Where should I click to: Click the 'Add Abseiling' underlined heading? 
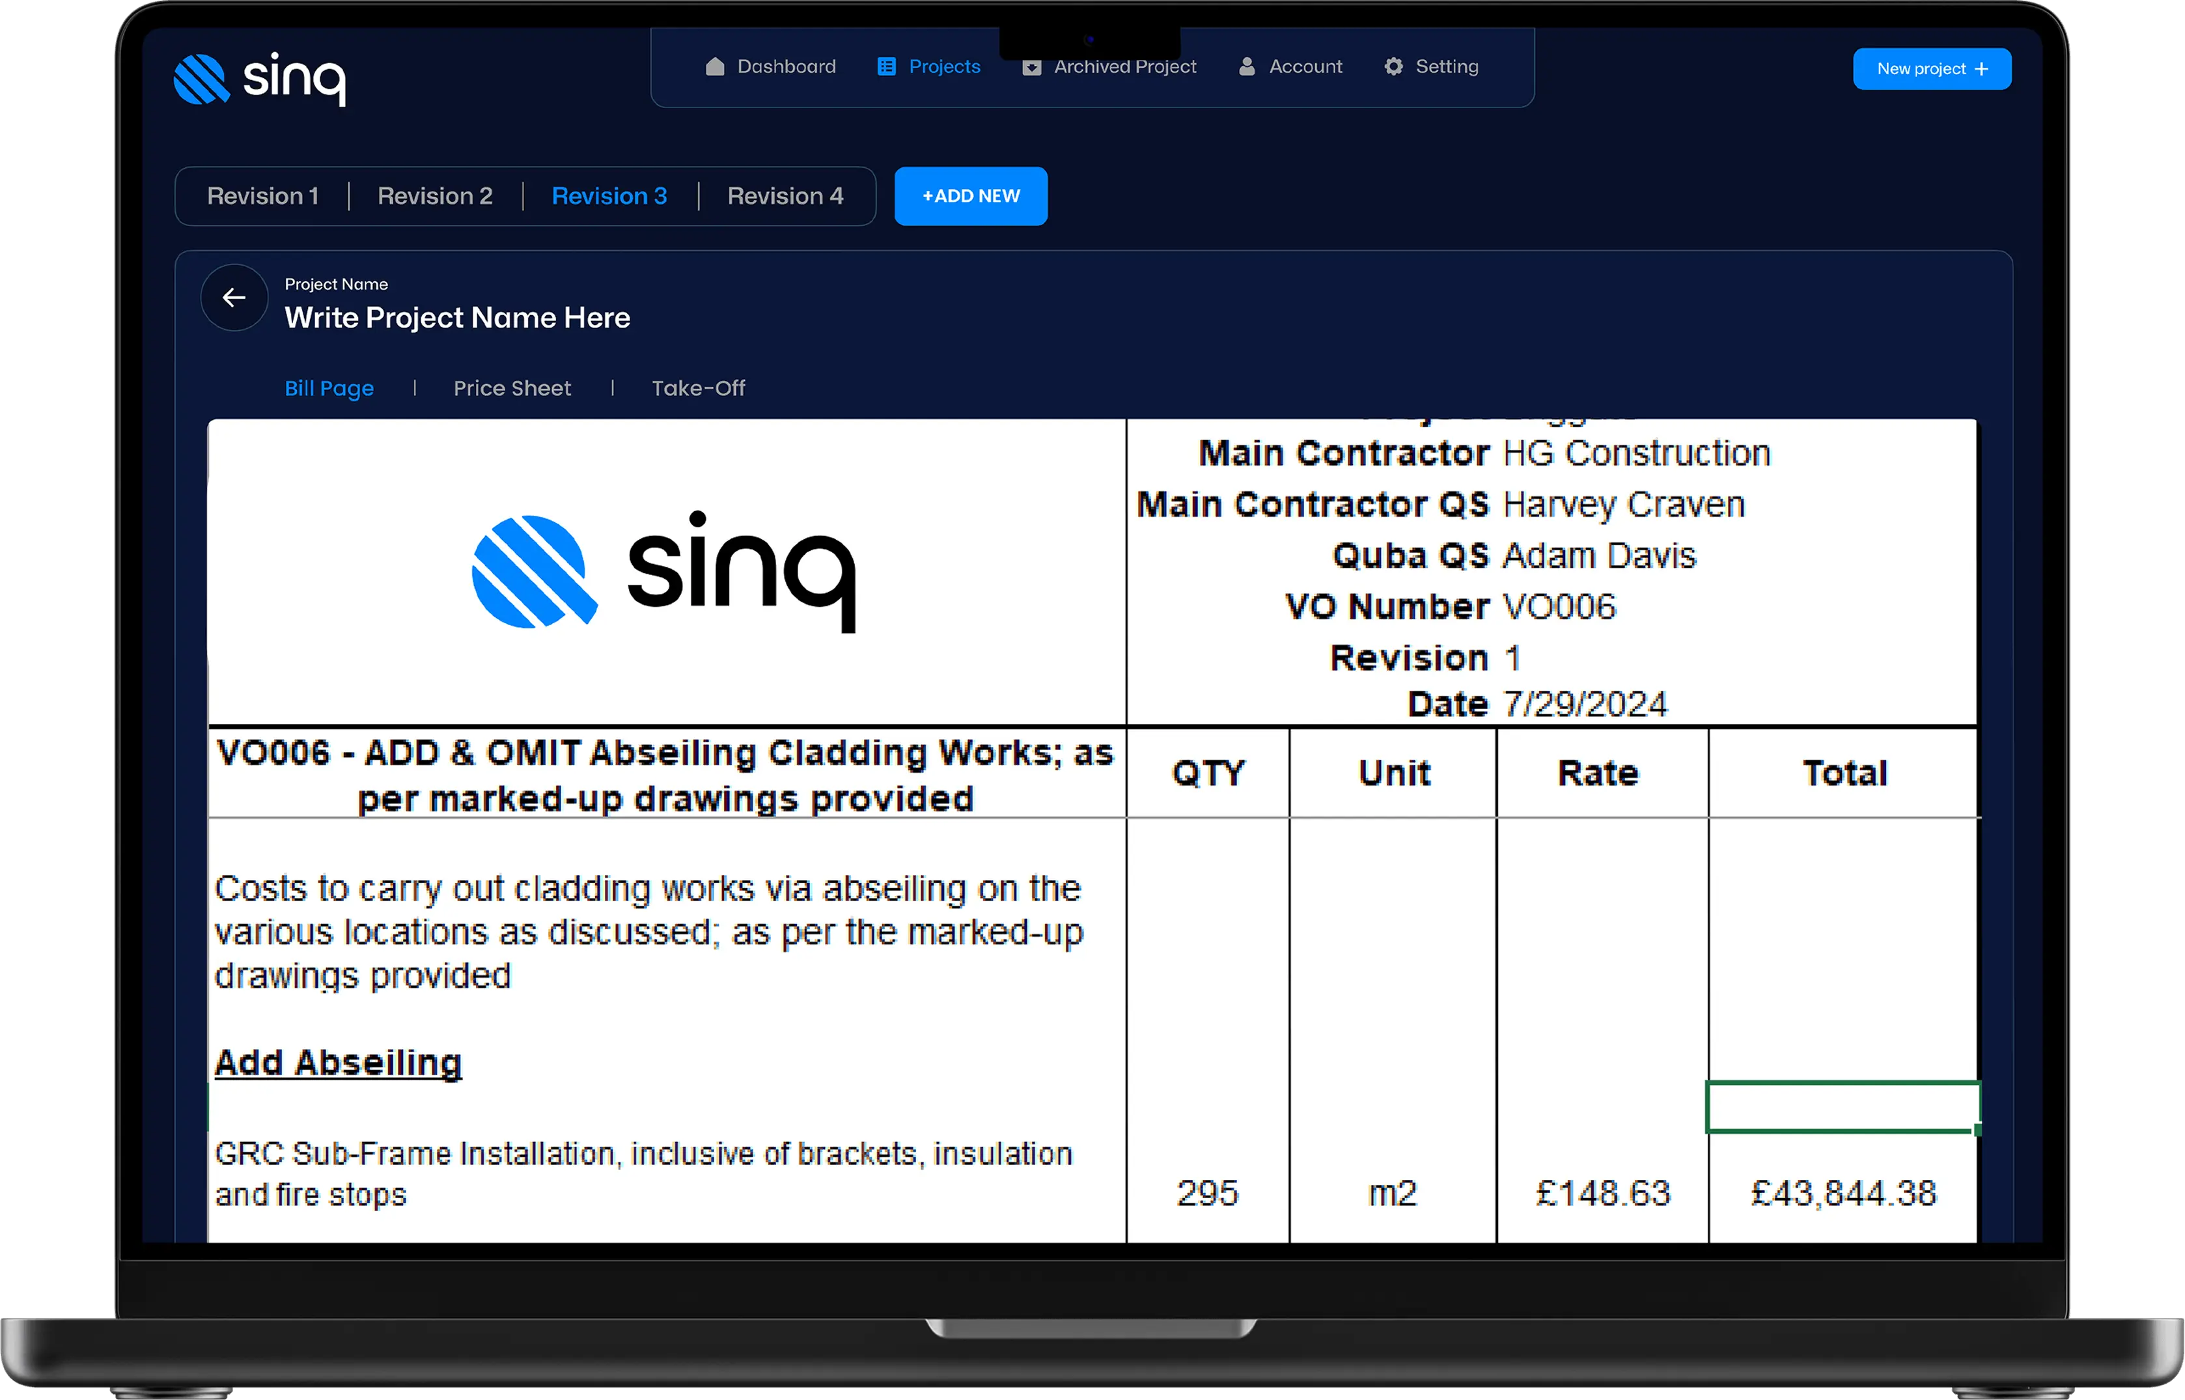click(x=338, y=1063)
